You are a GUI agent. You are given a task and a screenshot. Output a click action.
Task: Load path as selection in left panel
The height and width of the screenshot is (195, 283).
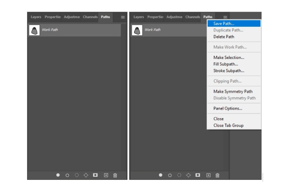point(76,175)
